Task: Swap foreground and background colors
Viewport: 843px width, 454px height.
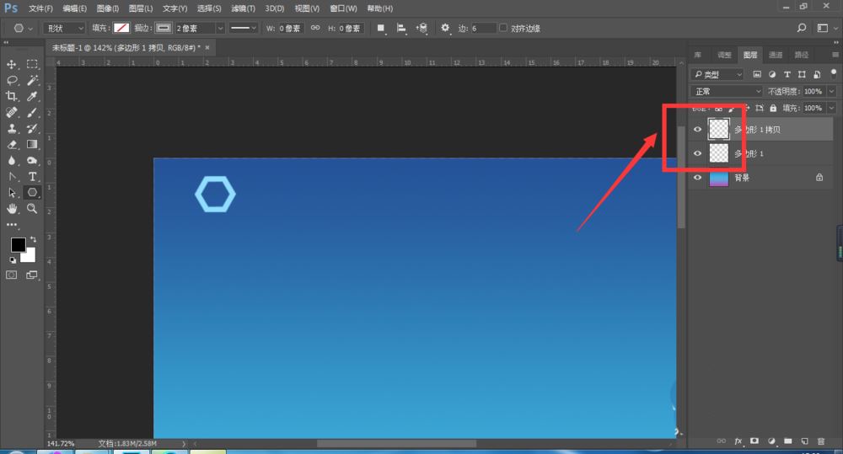Action: coord(34,238)
